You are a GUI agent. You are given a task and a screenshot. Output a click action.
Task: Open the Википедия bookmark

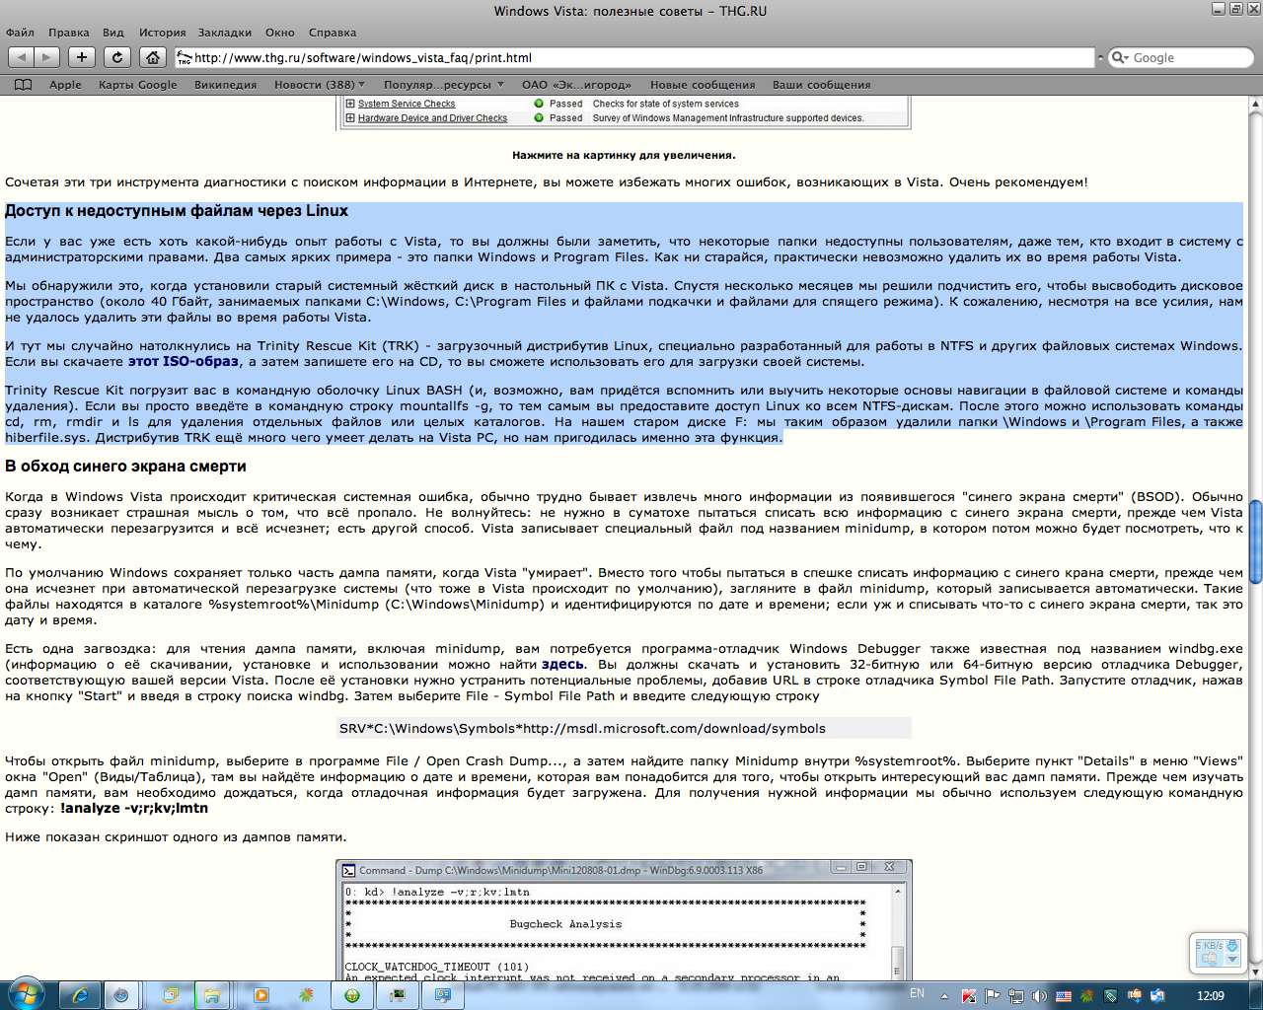pyautogui.click(x=225, y=85)
